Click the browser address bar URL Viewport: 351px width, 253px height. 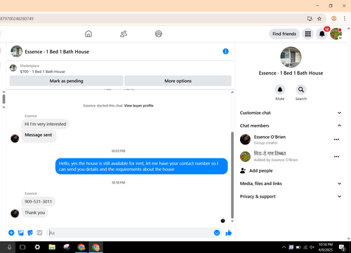17,19
